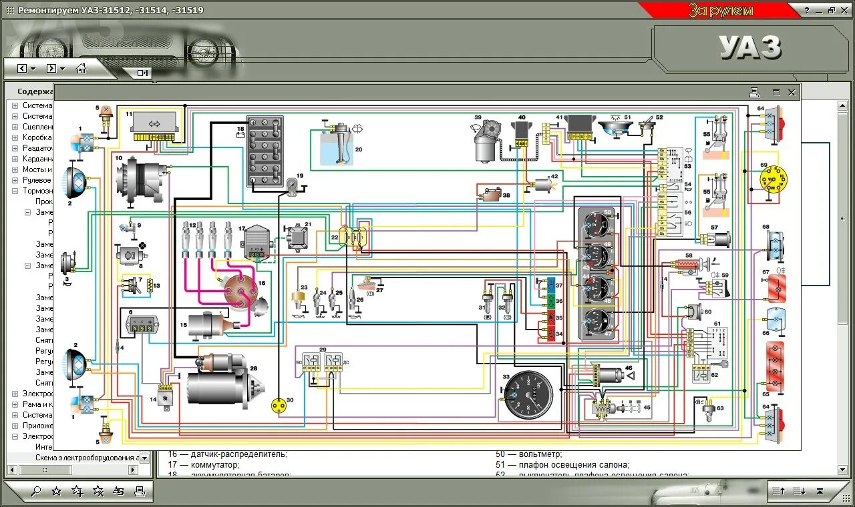This screenshot has width=855, height=507.
Task: Open search with the magnifier icon
Action: [x=36, y=492]
